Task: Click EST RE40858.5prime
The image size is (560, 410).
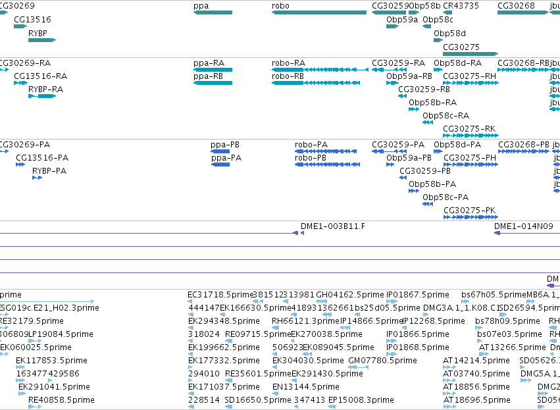Action: pos(61,400)
